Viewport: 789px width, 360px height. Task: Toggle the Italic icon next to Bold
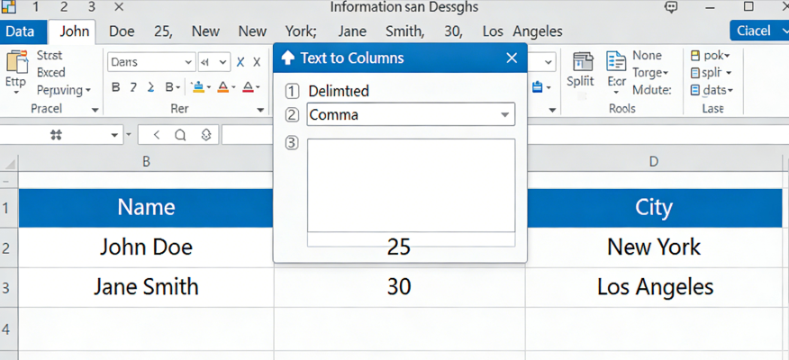[133, 88]
